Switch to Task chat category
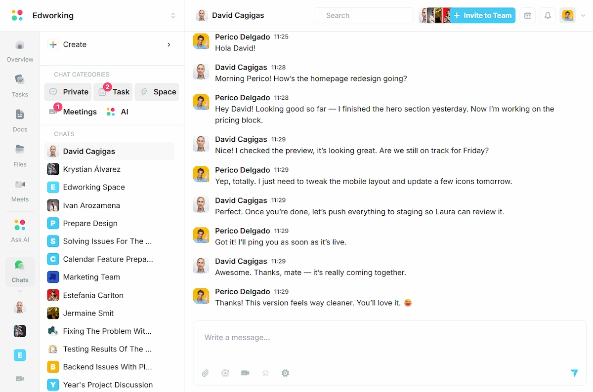593x392 pixels. coord(115,92)
